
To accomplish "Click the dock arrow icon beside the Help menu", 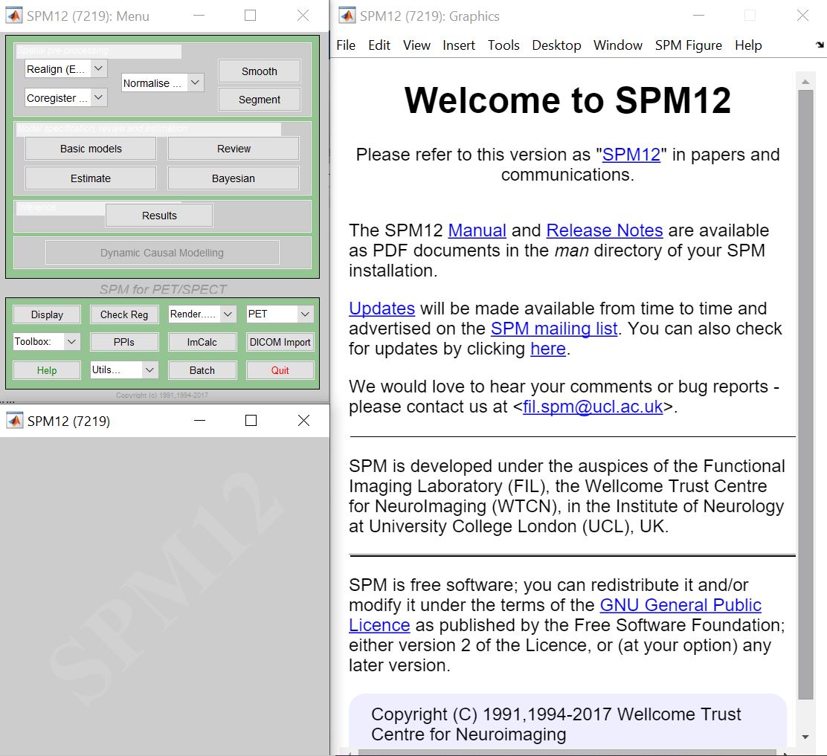I will [x=820, y=45].
